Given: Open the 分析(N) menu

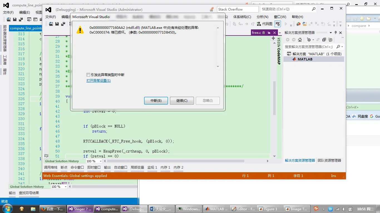Looking at the screenshot, I should tap(262, 17).
